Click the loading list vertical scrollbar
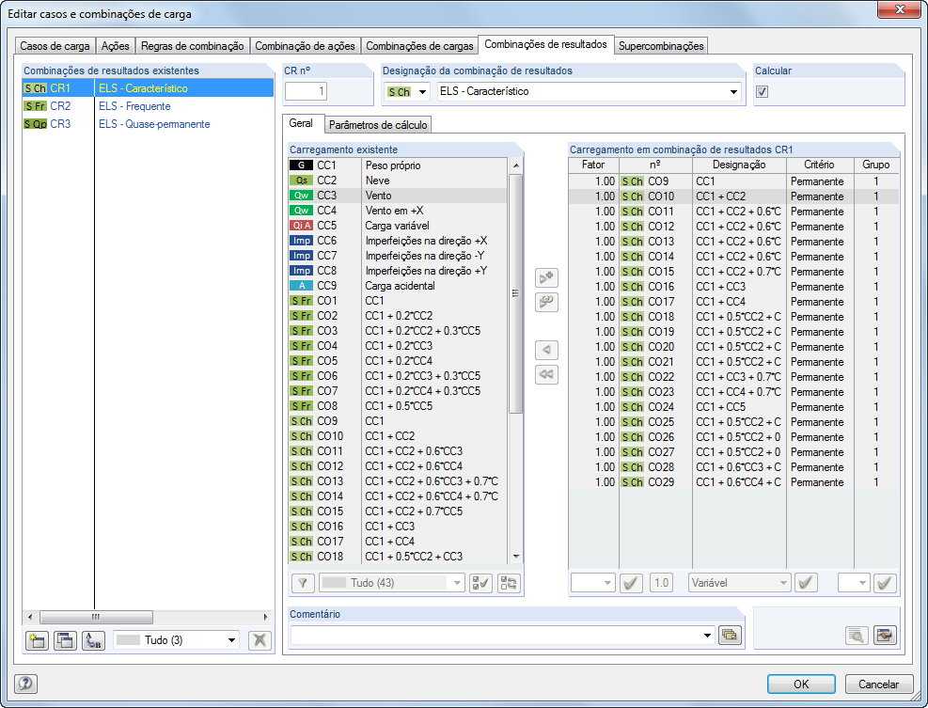928x708 pixels. click(x=516, y=293)
